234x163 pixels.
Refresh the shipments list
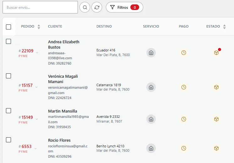tap(97, 7)
